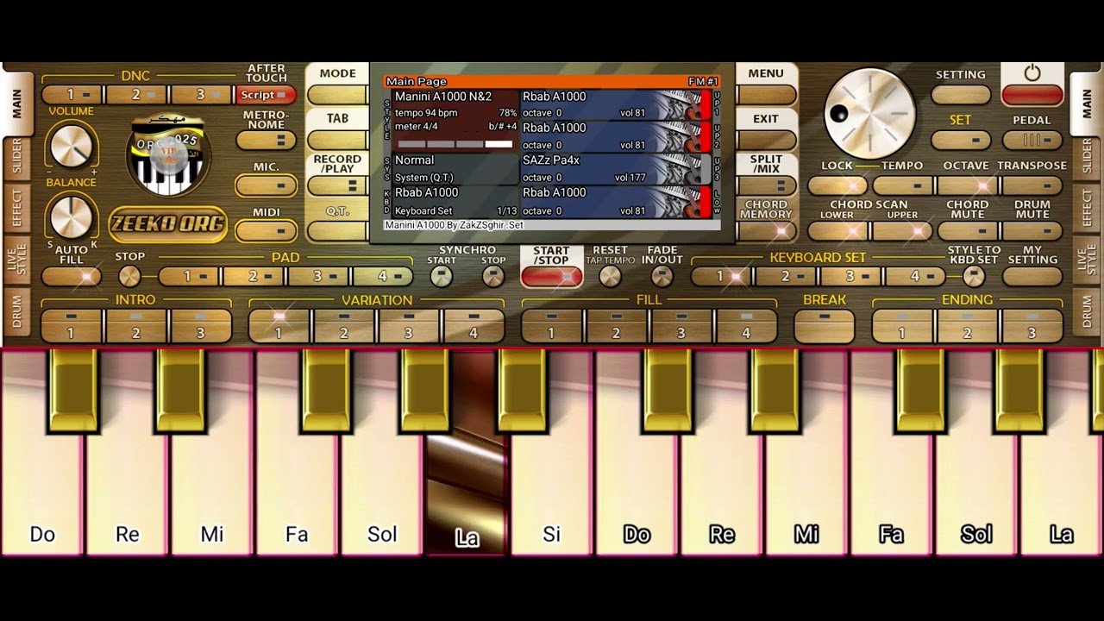Toggle the Metronome button
The image size is (1104, 621).
click(x=267, y=140)
